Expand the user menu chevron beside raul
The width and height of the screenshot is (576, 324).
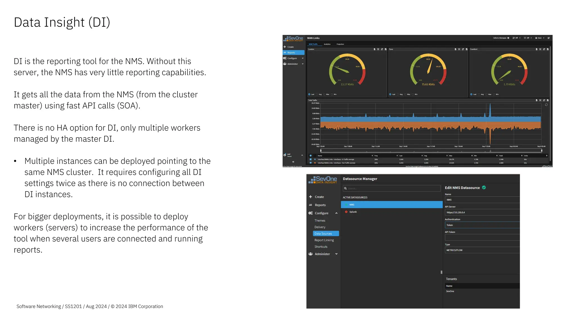(302, 155)
